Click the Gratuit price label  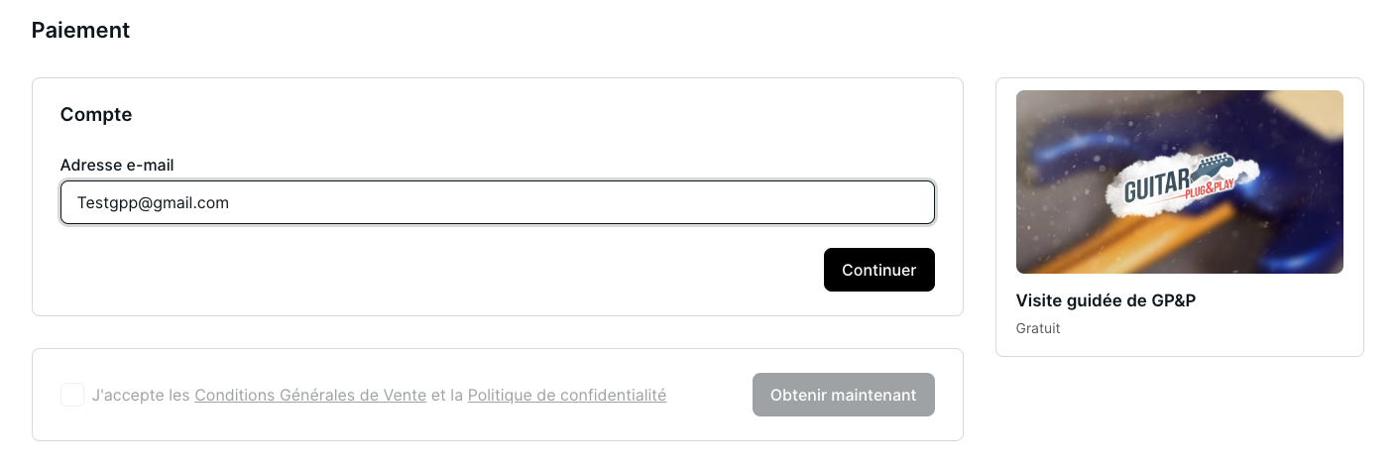point(1038,328)
